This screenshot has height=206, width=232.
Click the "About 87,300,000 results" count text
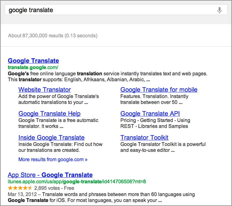[53, 35]
